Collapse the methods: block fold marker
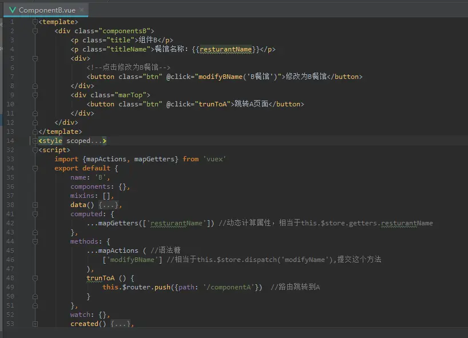Image resolution: width=468 pixels, height=338 pixels. 35,242
